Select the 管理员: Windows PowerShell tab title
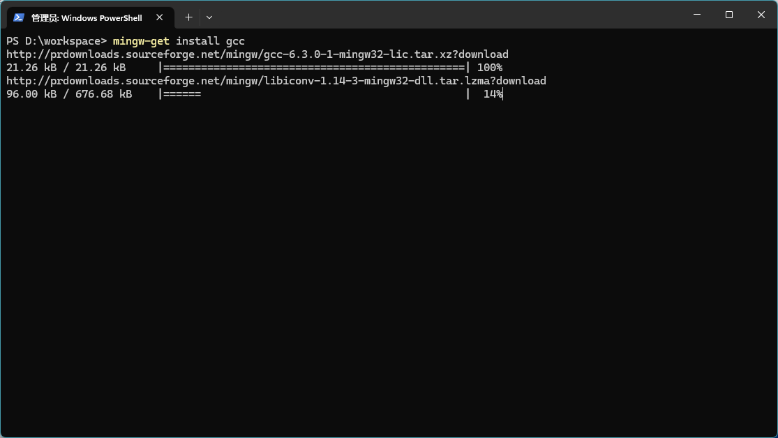Screen dimensions: 778x438 click(87, 18)
